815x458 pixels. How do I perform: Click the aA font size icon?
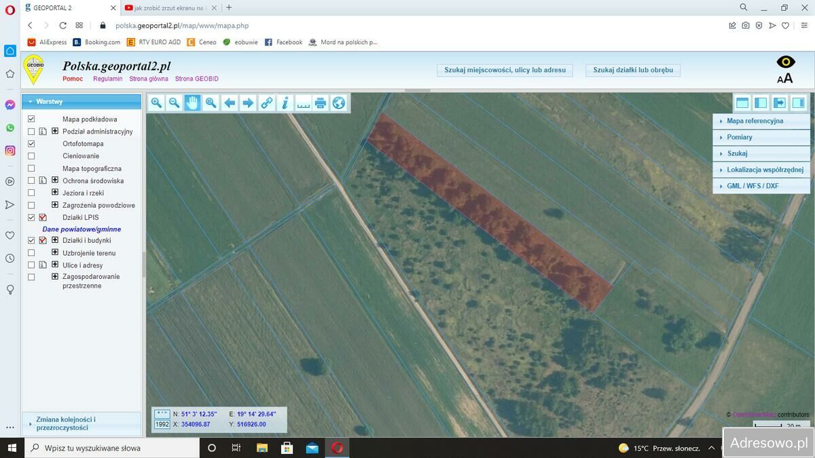pyautogui.click(x=785, y=78)
